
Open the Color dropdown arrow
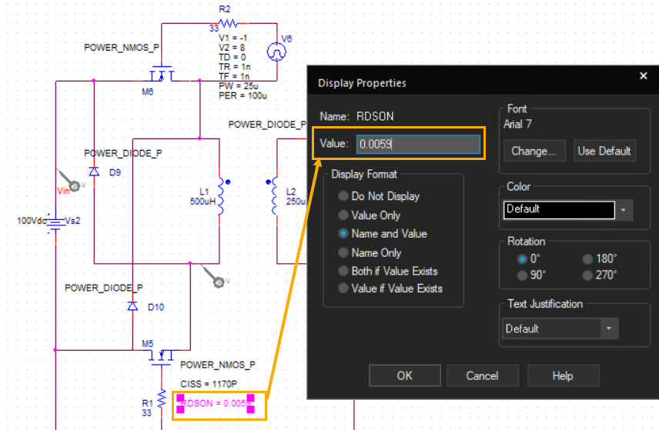(624, 210)
